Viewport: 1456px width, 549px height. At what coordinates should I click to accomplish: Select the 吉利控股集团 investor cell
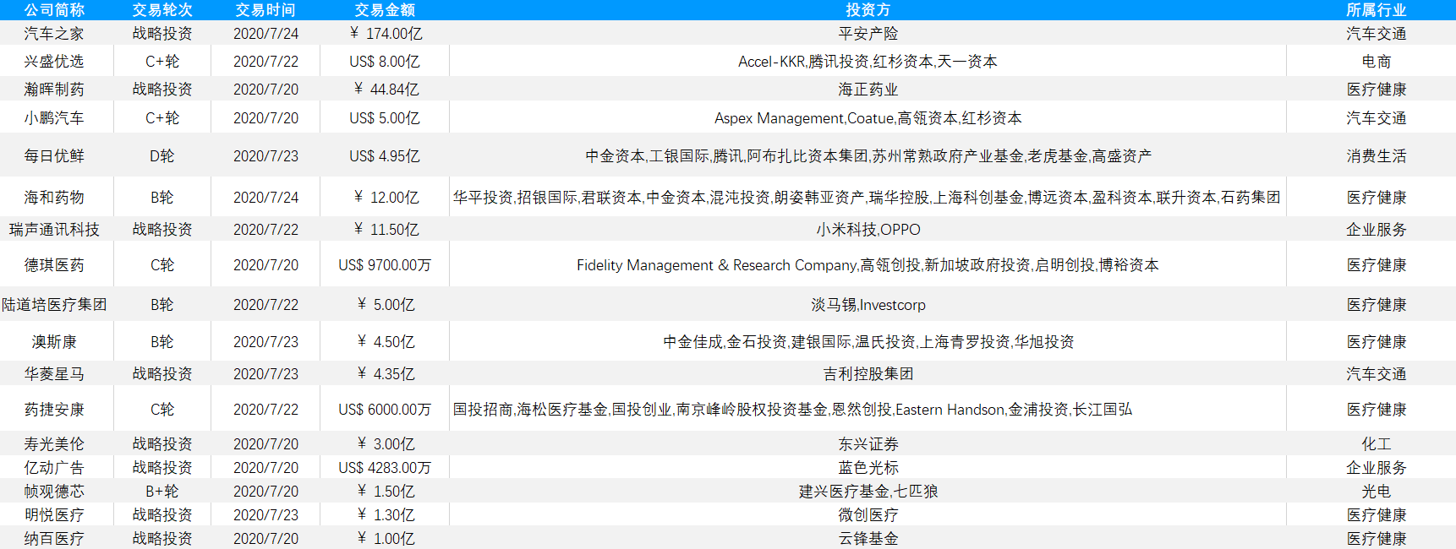868,374
